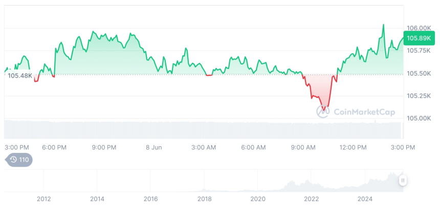Pick the 6:00 AM time axis label
Viewport: 440px width, 205px height.
[253, 147]
